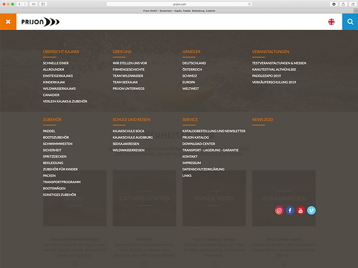Open the Prijon YouTube channel
Image resolution: width=358 pixels, height=268 pixels.
coord(301,210)
